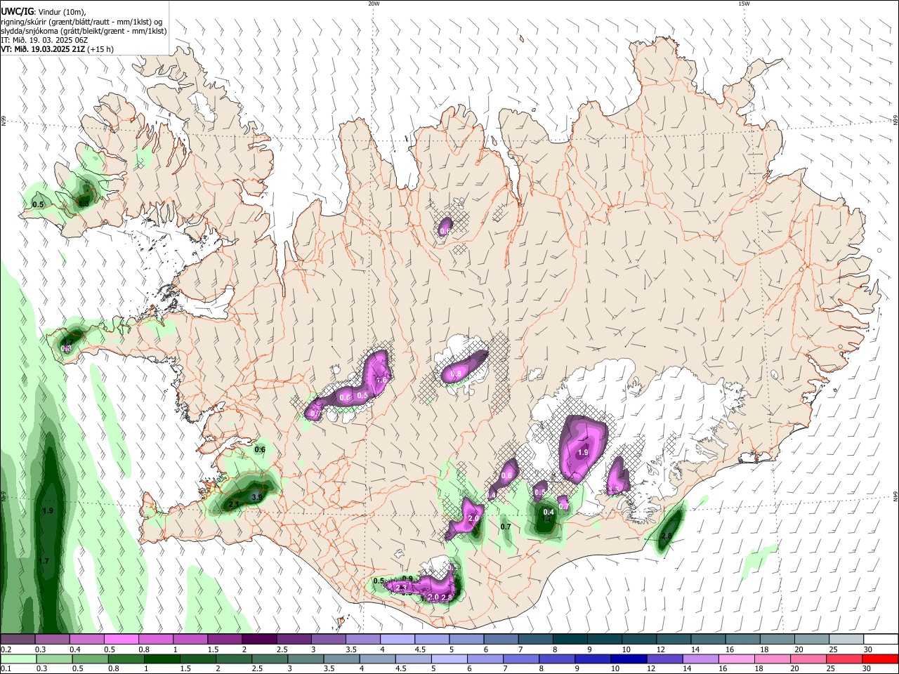Click the 0.7 value south of Vatnajökull
Viewport: 899px width, 674px height.
pyautogui.click(x=506, y=527)
